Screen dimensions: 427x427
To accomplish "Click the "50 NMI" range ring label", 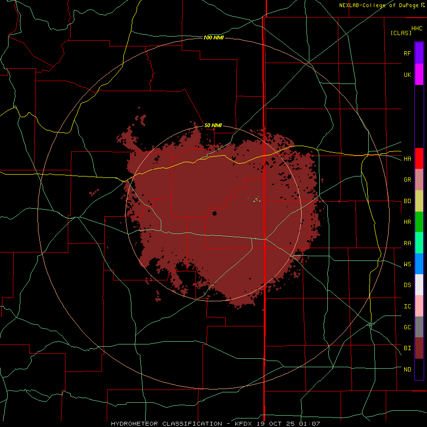I will (x=213, y=125).
